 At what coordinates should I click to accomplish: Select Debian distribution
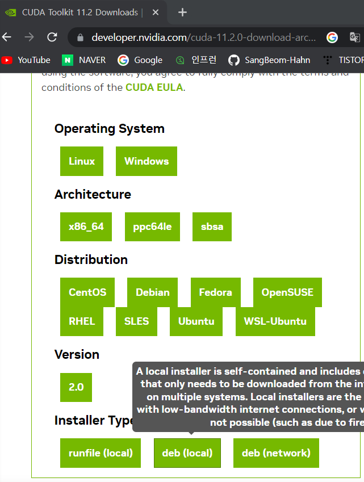(x=153, y=292)
